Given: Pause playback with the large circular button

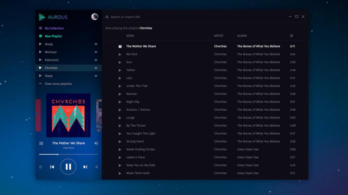Looking at the screenshot, I should (68, 167).
